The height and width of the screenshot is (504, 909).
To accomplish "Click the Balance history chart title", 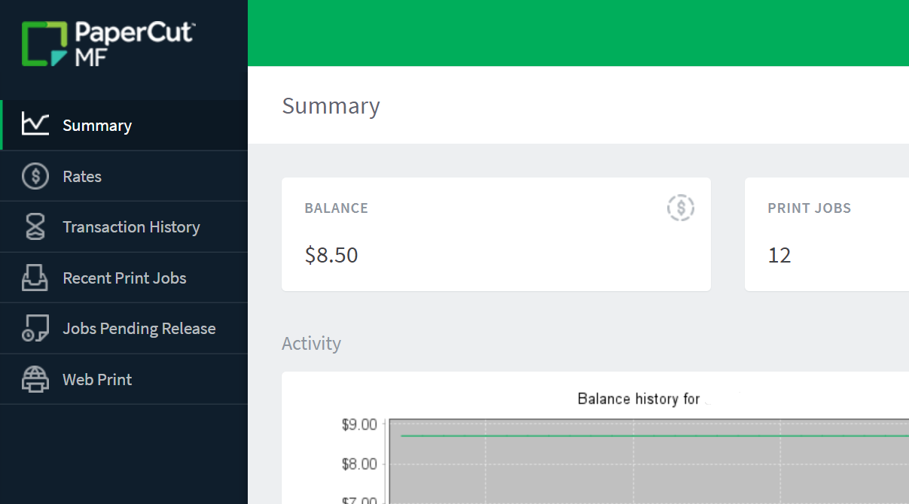I will click(639, 399).
